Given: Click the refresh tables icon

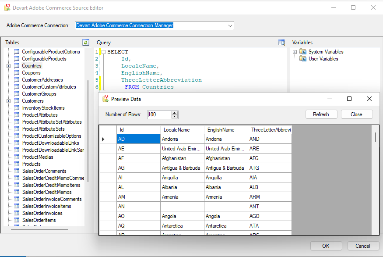Looking at the screenshot, I should 86,43.
